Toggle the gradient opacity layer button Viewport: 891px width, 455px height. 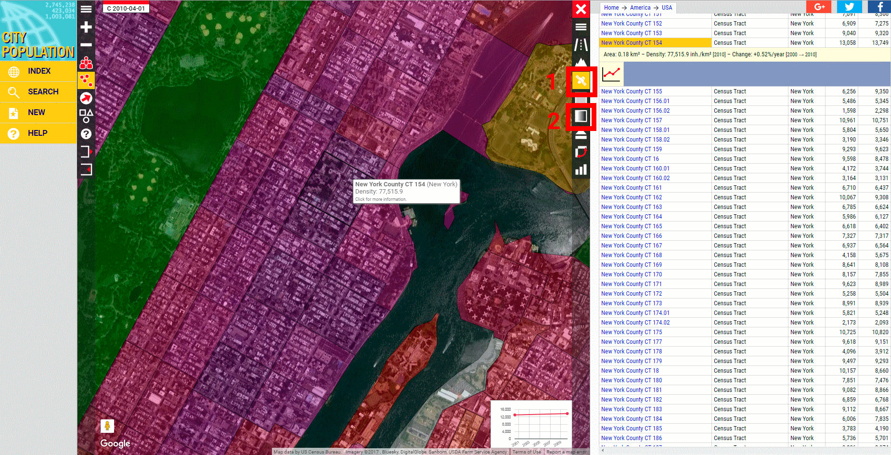(581, 116)
